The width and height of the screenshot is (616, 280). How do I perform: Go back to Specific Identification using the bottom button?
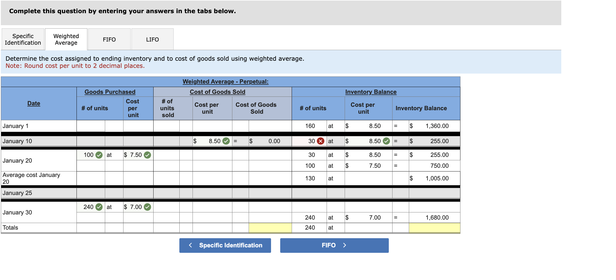click(225, 245)
